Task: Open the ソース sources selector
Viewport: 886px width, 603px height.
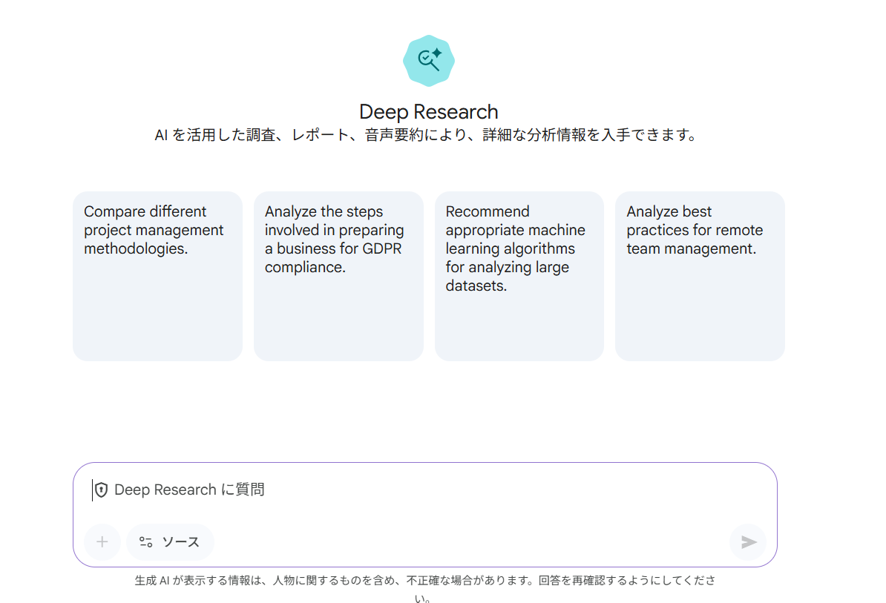Action: tap(170, 542)
